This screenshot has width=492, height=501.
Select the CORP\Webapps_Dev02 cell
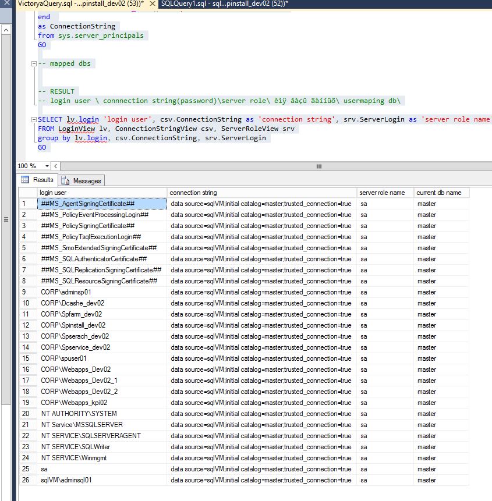(102, 369)
